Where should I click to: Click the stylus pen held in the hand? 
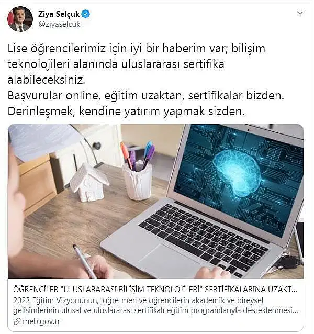coord(84,261)
